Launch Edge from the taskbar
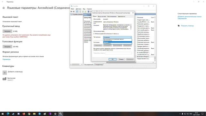The height and width of the screenshot is (116, 206). pos(8,114)
